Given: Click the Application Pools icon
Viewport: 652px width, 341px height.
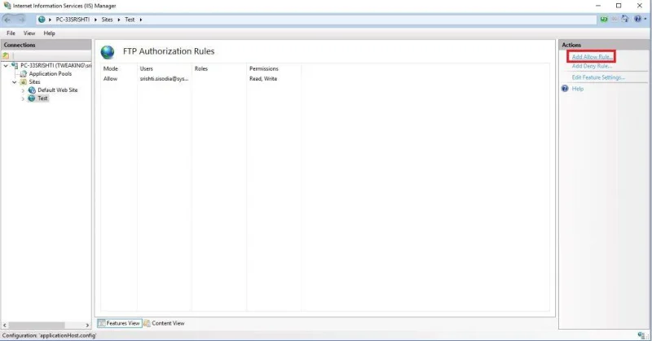Looking at the screenshot, I should (x=24, y=74).
